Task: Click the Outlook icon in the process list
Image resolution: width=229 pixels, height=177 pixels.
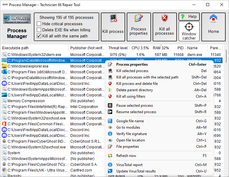Action: [x=4, y=72]
